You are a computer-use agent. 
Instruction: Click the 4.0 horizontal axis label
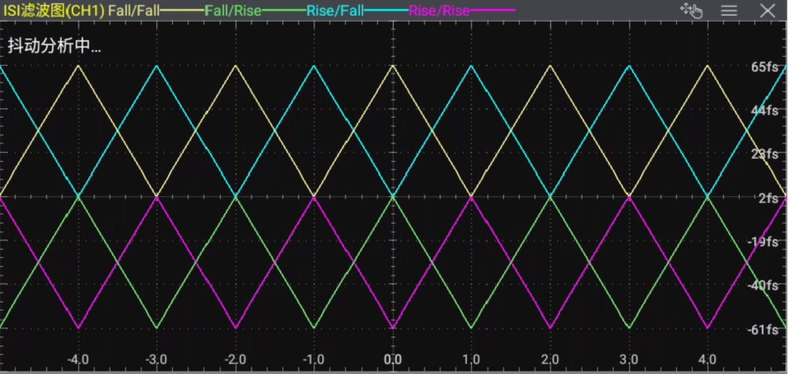pos(707,360)
